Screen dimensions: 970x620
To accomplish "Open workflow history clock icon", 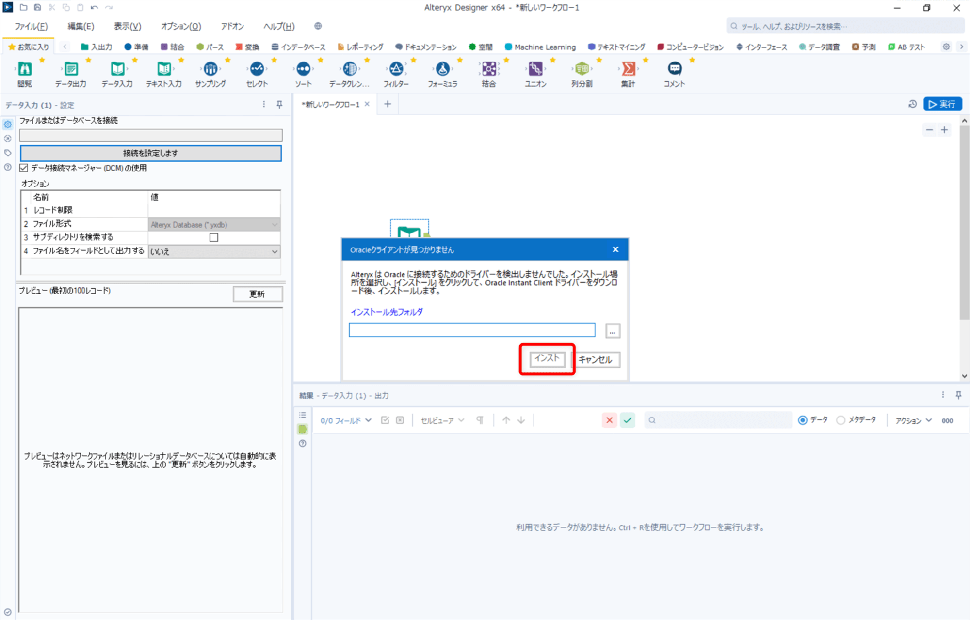I will coord(912,104).
